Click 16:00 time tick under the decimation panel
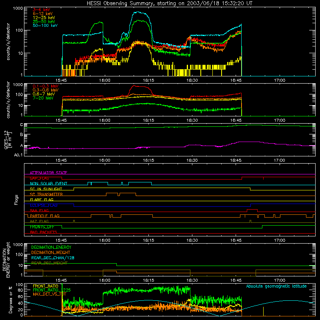Viewport: 320px width, 320px height. (105, 280)
